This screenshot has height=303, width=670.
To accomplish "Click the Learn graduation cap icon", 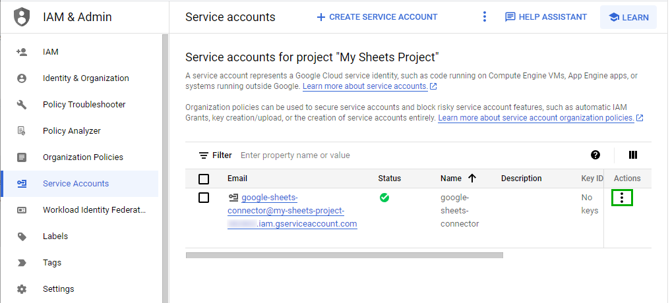I will (x=614, y=18).
